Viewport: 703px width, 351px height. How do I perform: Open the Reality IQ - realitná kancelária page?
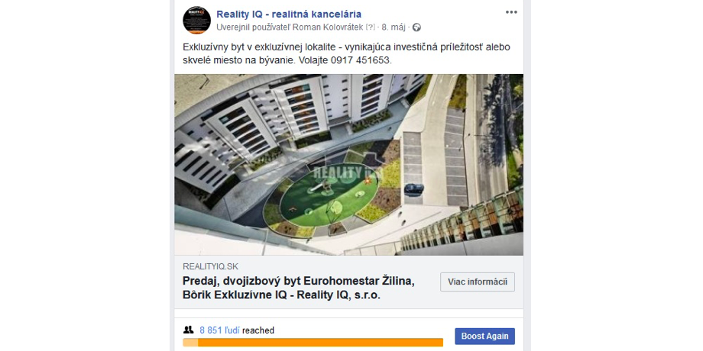coord(289,14)
